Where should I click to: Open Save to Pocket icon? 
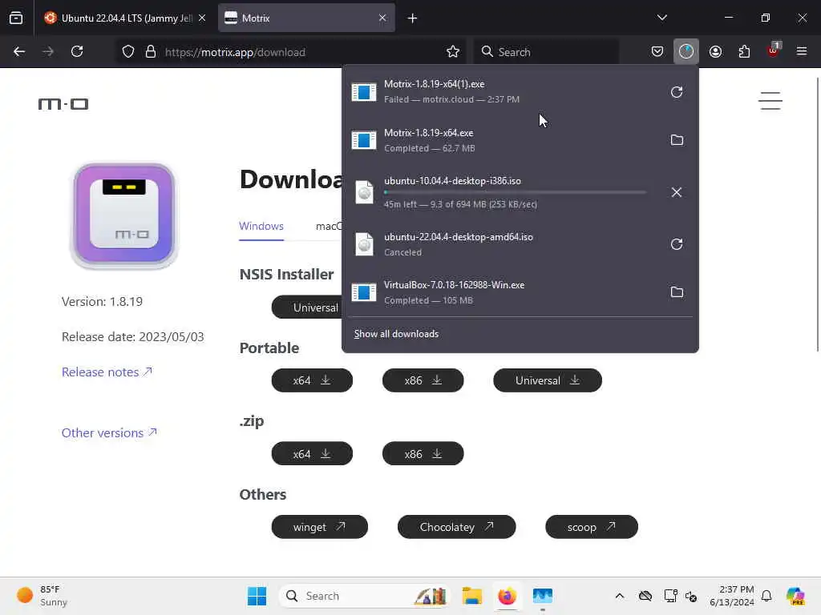click(x=657, y=51)
